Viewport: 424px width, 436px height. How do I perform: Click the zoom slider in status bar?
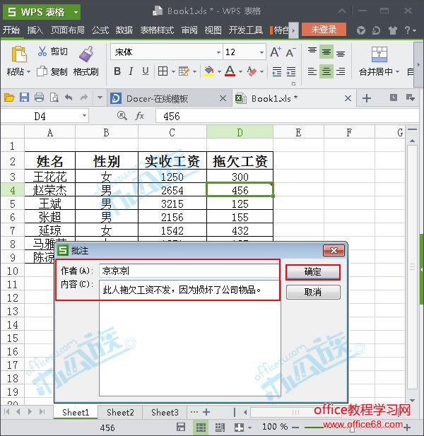point(352,428)
